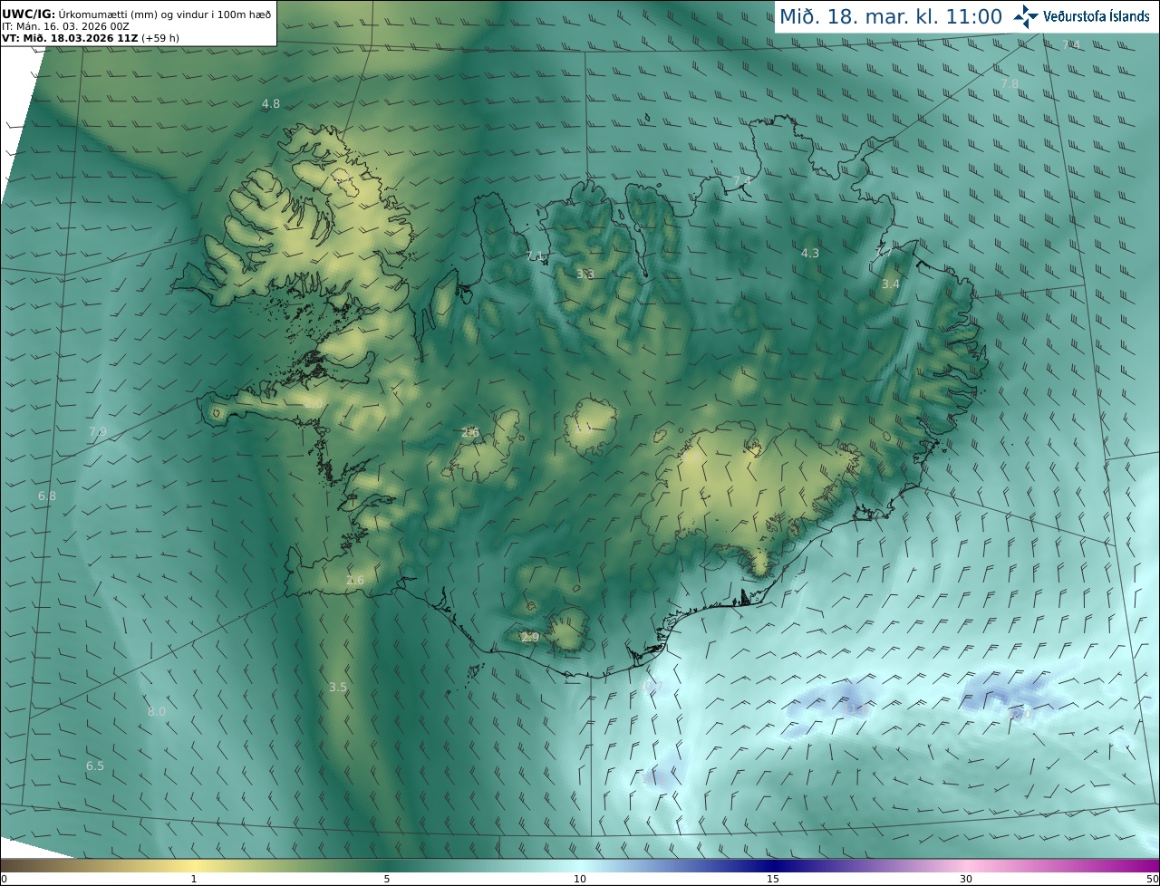Image resolution: width=1160 pixels, height=886 pixels.
Task: Click the Veðurstofa Íslands logo
Action: tap(1082, 16)
